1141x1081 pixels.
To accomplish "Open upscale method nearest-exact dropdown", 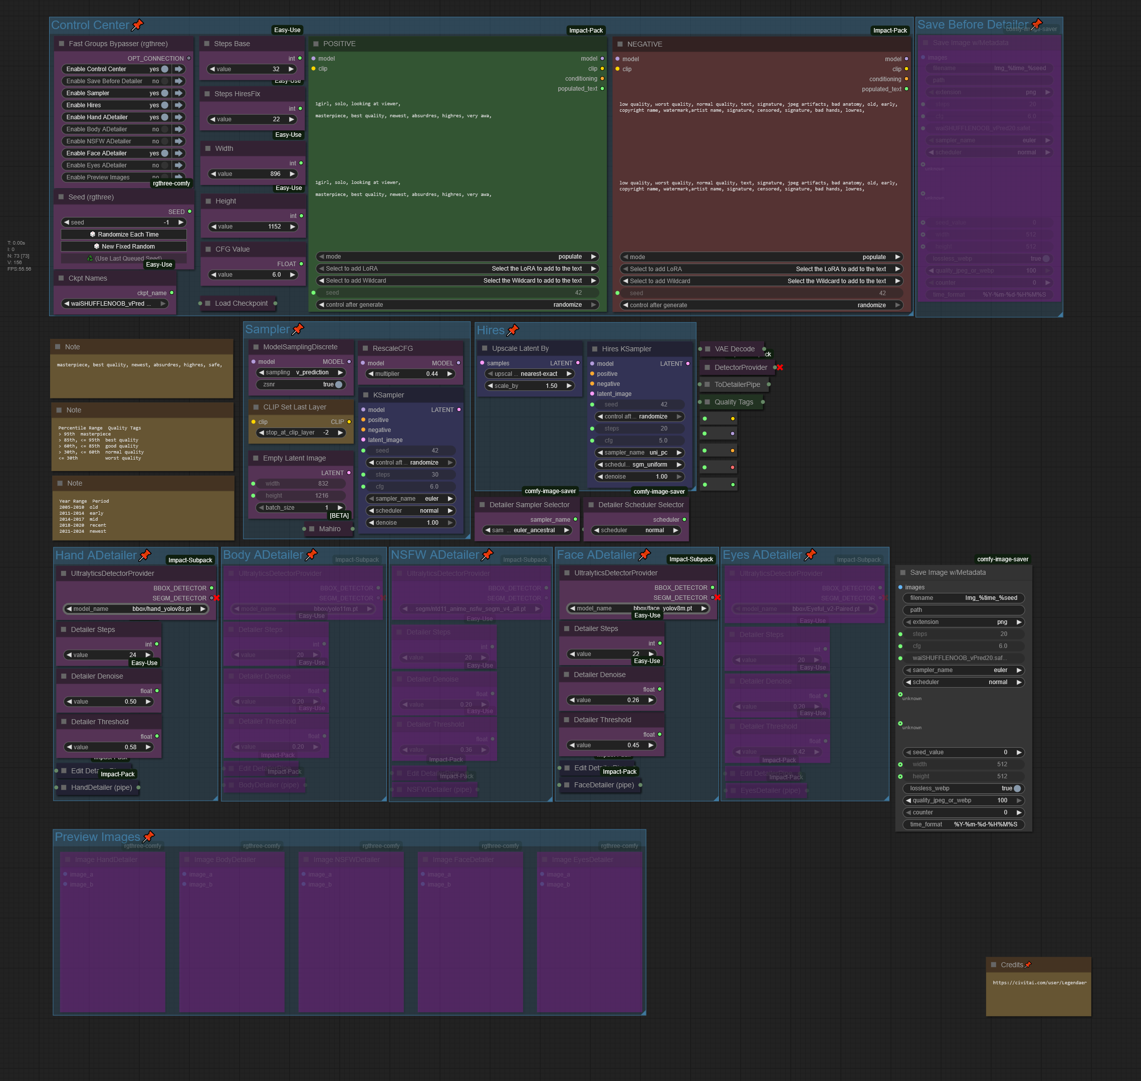I will (530, 374).
